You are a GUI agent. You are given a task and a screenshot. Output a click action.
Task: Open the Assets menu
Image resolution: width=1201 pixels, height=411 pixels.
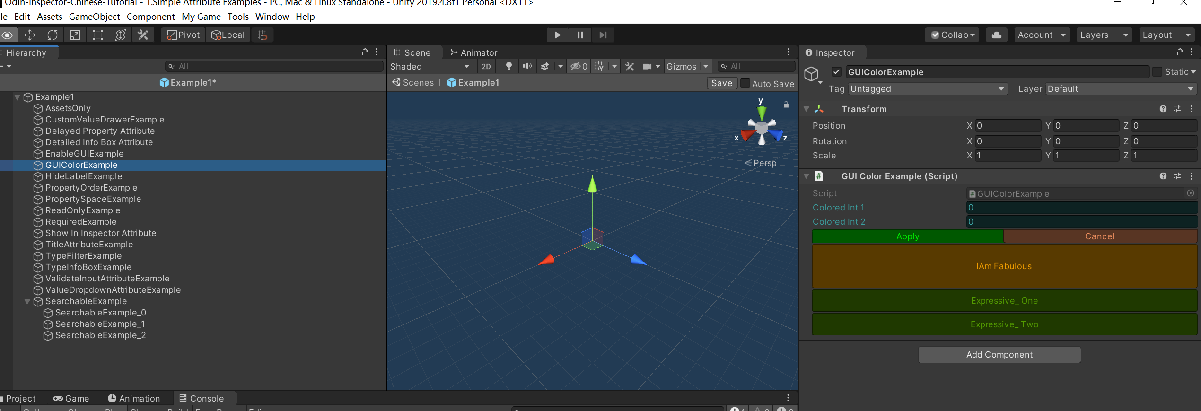click(x=50, y=17)
